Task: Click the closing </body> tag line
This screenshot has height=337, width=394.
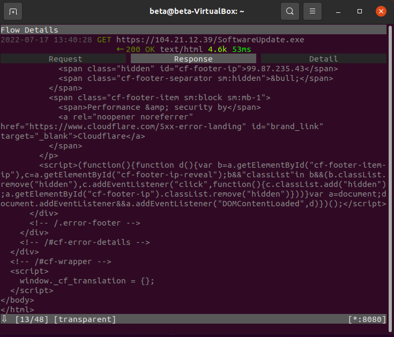Action: pyautogui.click(x=17, y=300)
